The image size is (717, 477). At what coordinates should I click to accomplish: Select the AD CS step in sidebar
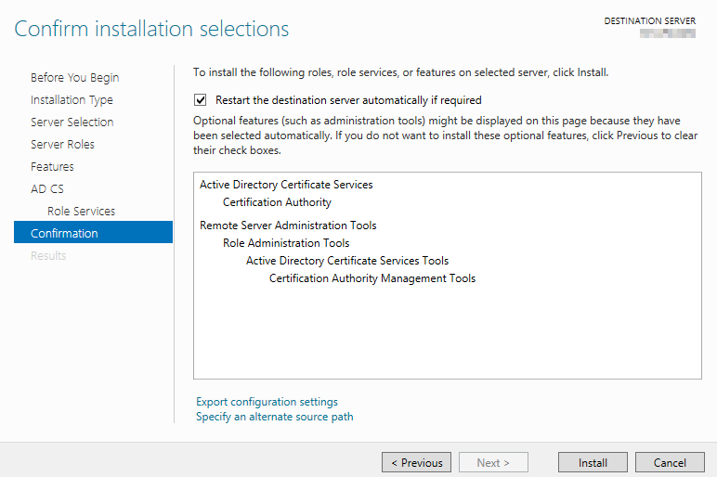[x=47, y=189]
